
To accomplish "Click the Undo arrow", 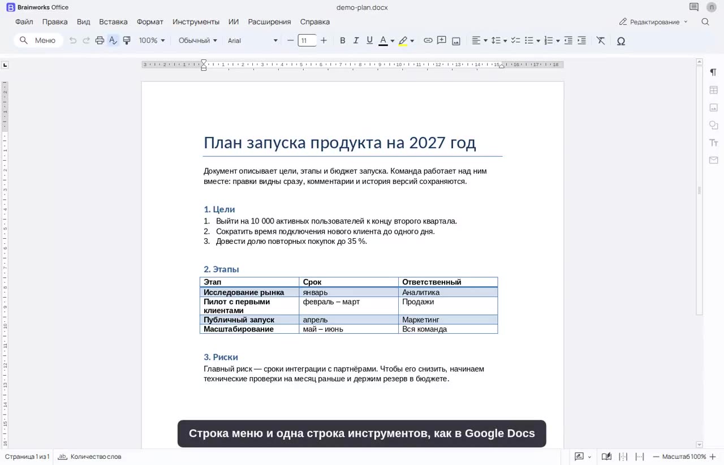I will click(x=73, y=41).
